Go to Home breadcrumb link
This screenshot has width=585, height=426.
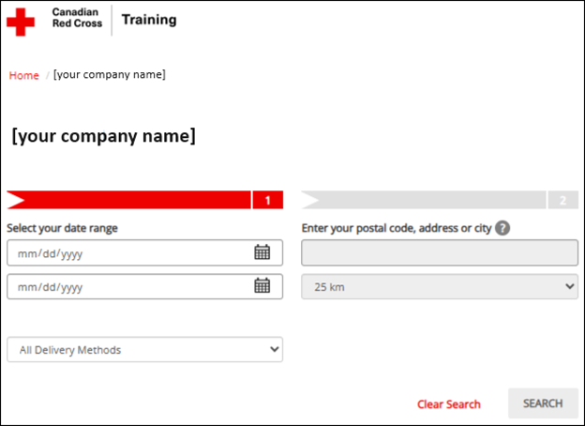point(23,75)
